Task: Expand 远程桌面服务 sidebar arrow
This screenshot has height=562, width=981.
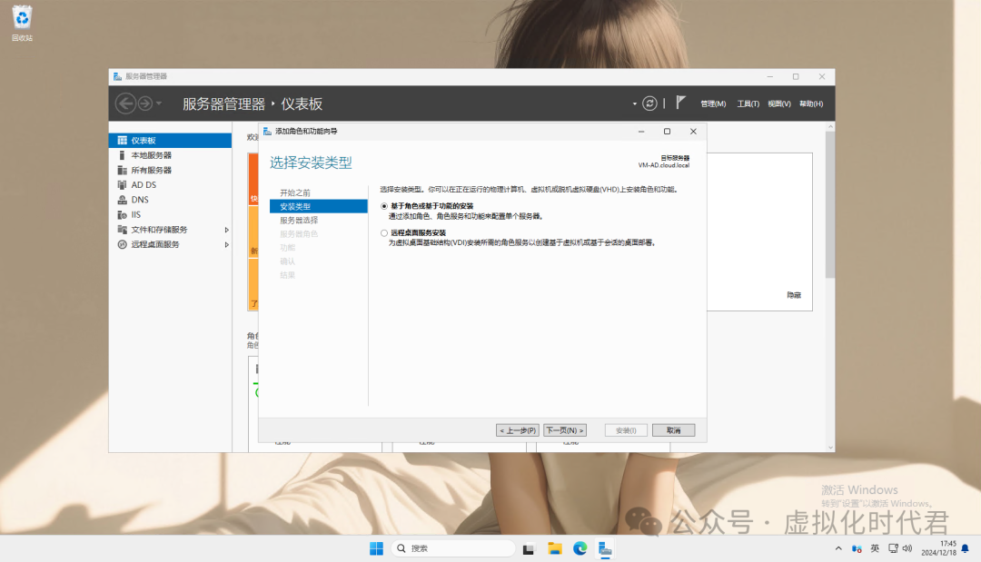Action: (226, 244)
